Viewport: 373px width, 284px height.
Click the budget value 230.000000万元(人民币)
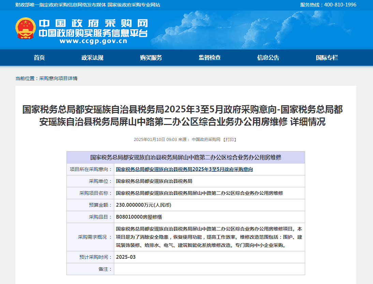click(x=144, y=205)
